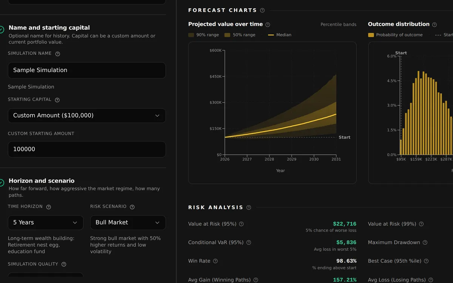Image resolution: width=453 pixels, height=283 pixels.
Task: Click the $159K label on distribution chart
Action: (x=416, y=159)
